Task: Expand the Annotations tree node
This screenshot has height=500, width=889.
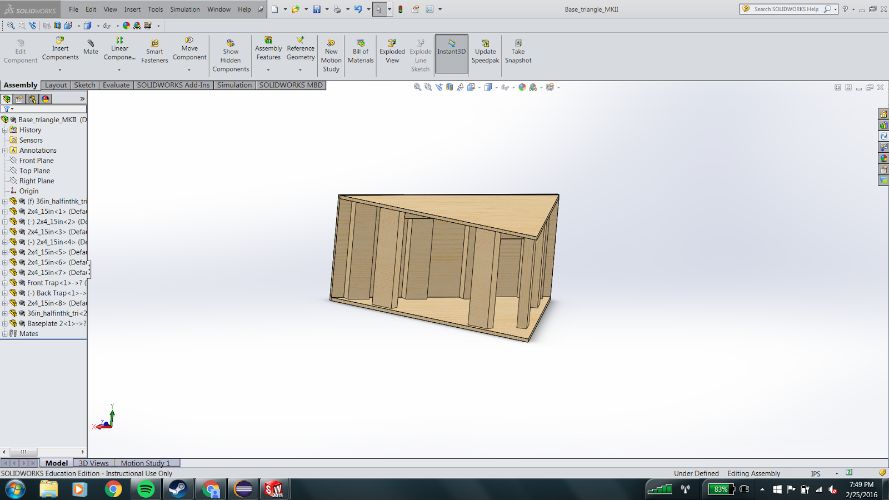Action: [5, 151]
